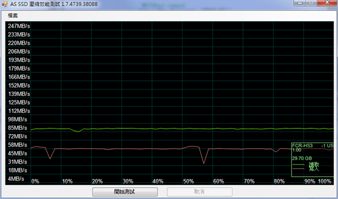Click the 139MB/s axis label
Screen dimensions: 338x199
[x=19, y=94]
